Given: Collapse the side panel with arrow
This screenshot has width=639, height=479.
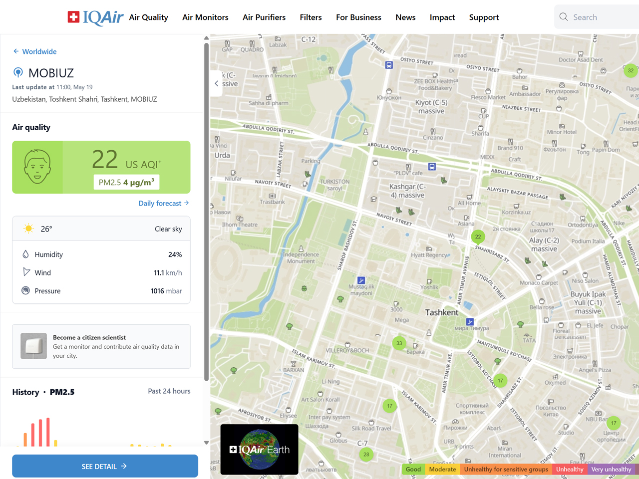Looking at the screenshot, I should [x=216, y=83].
